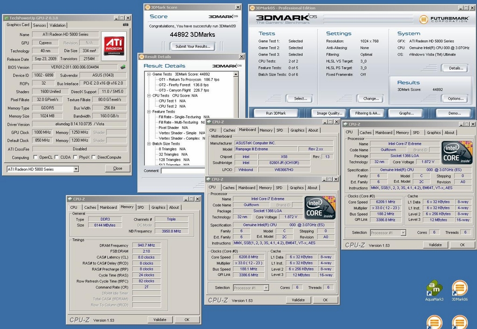Open Processor #1 dropdown in 6209.1 MHz CPU-Z window
The width and height of the screenshot is (477, 329).
point(403,233)
